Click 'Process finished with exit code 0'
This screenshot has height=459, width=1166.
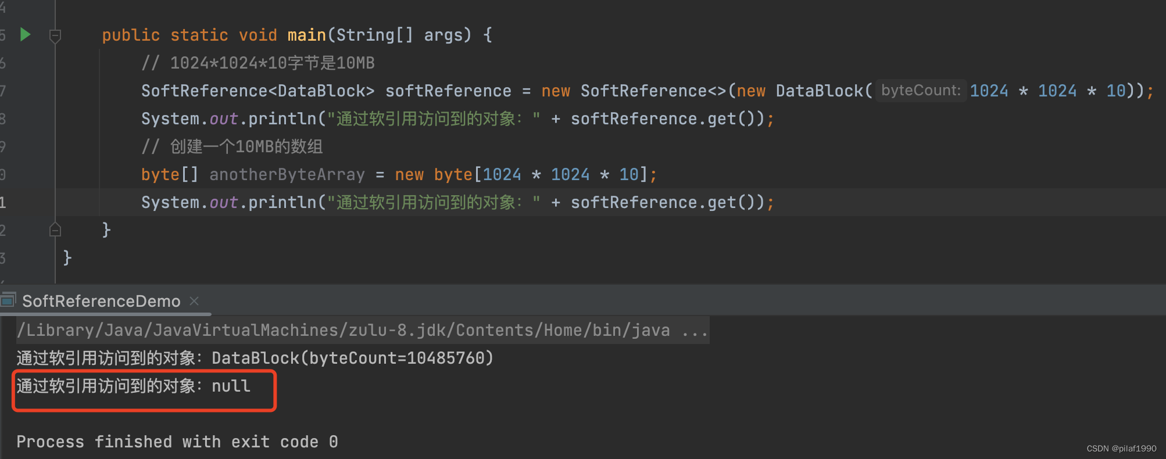coord(177,442)
